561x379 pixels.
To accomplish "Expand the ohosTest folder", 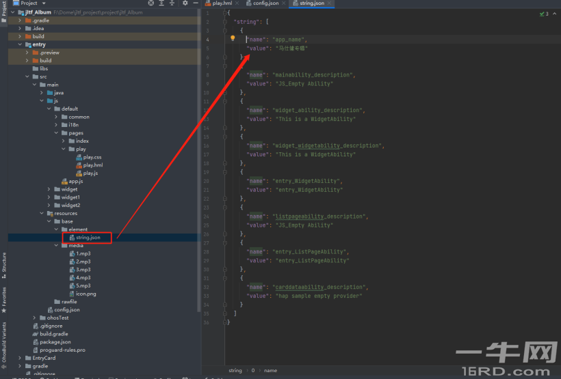I will click(x=35, y=318).
